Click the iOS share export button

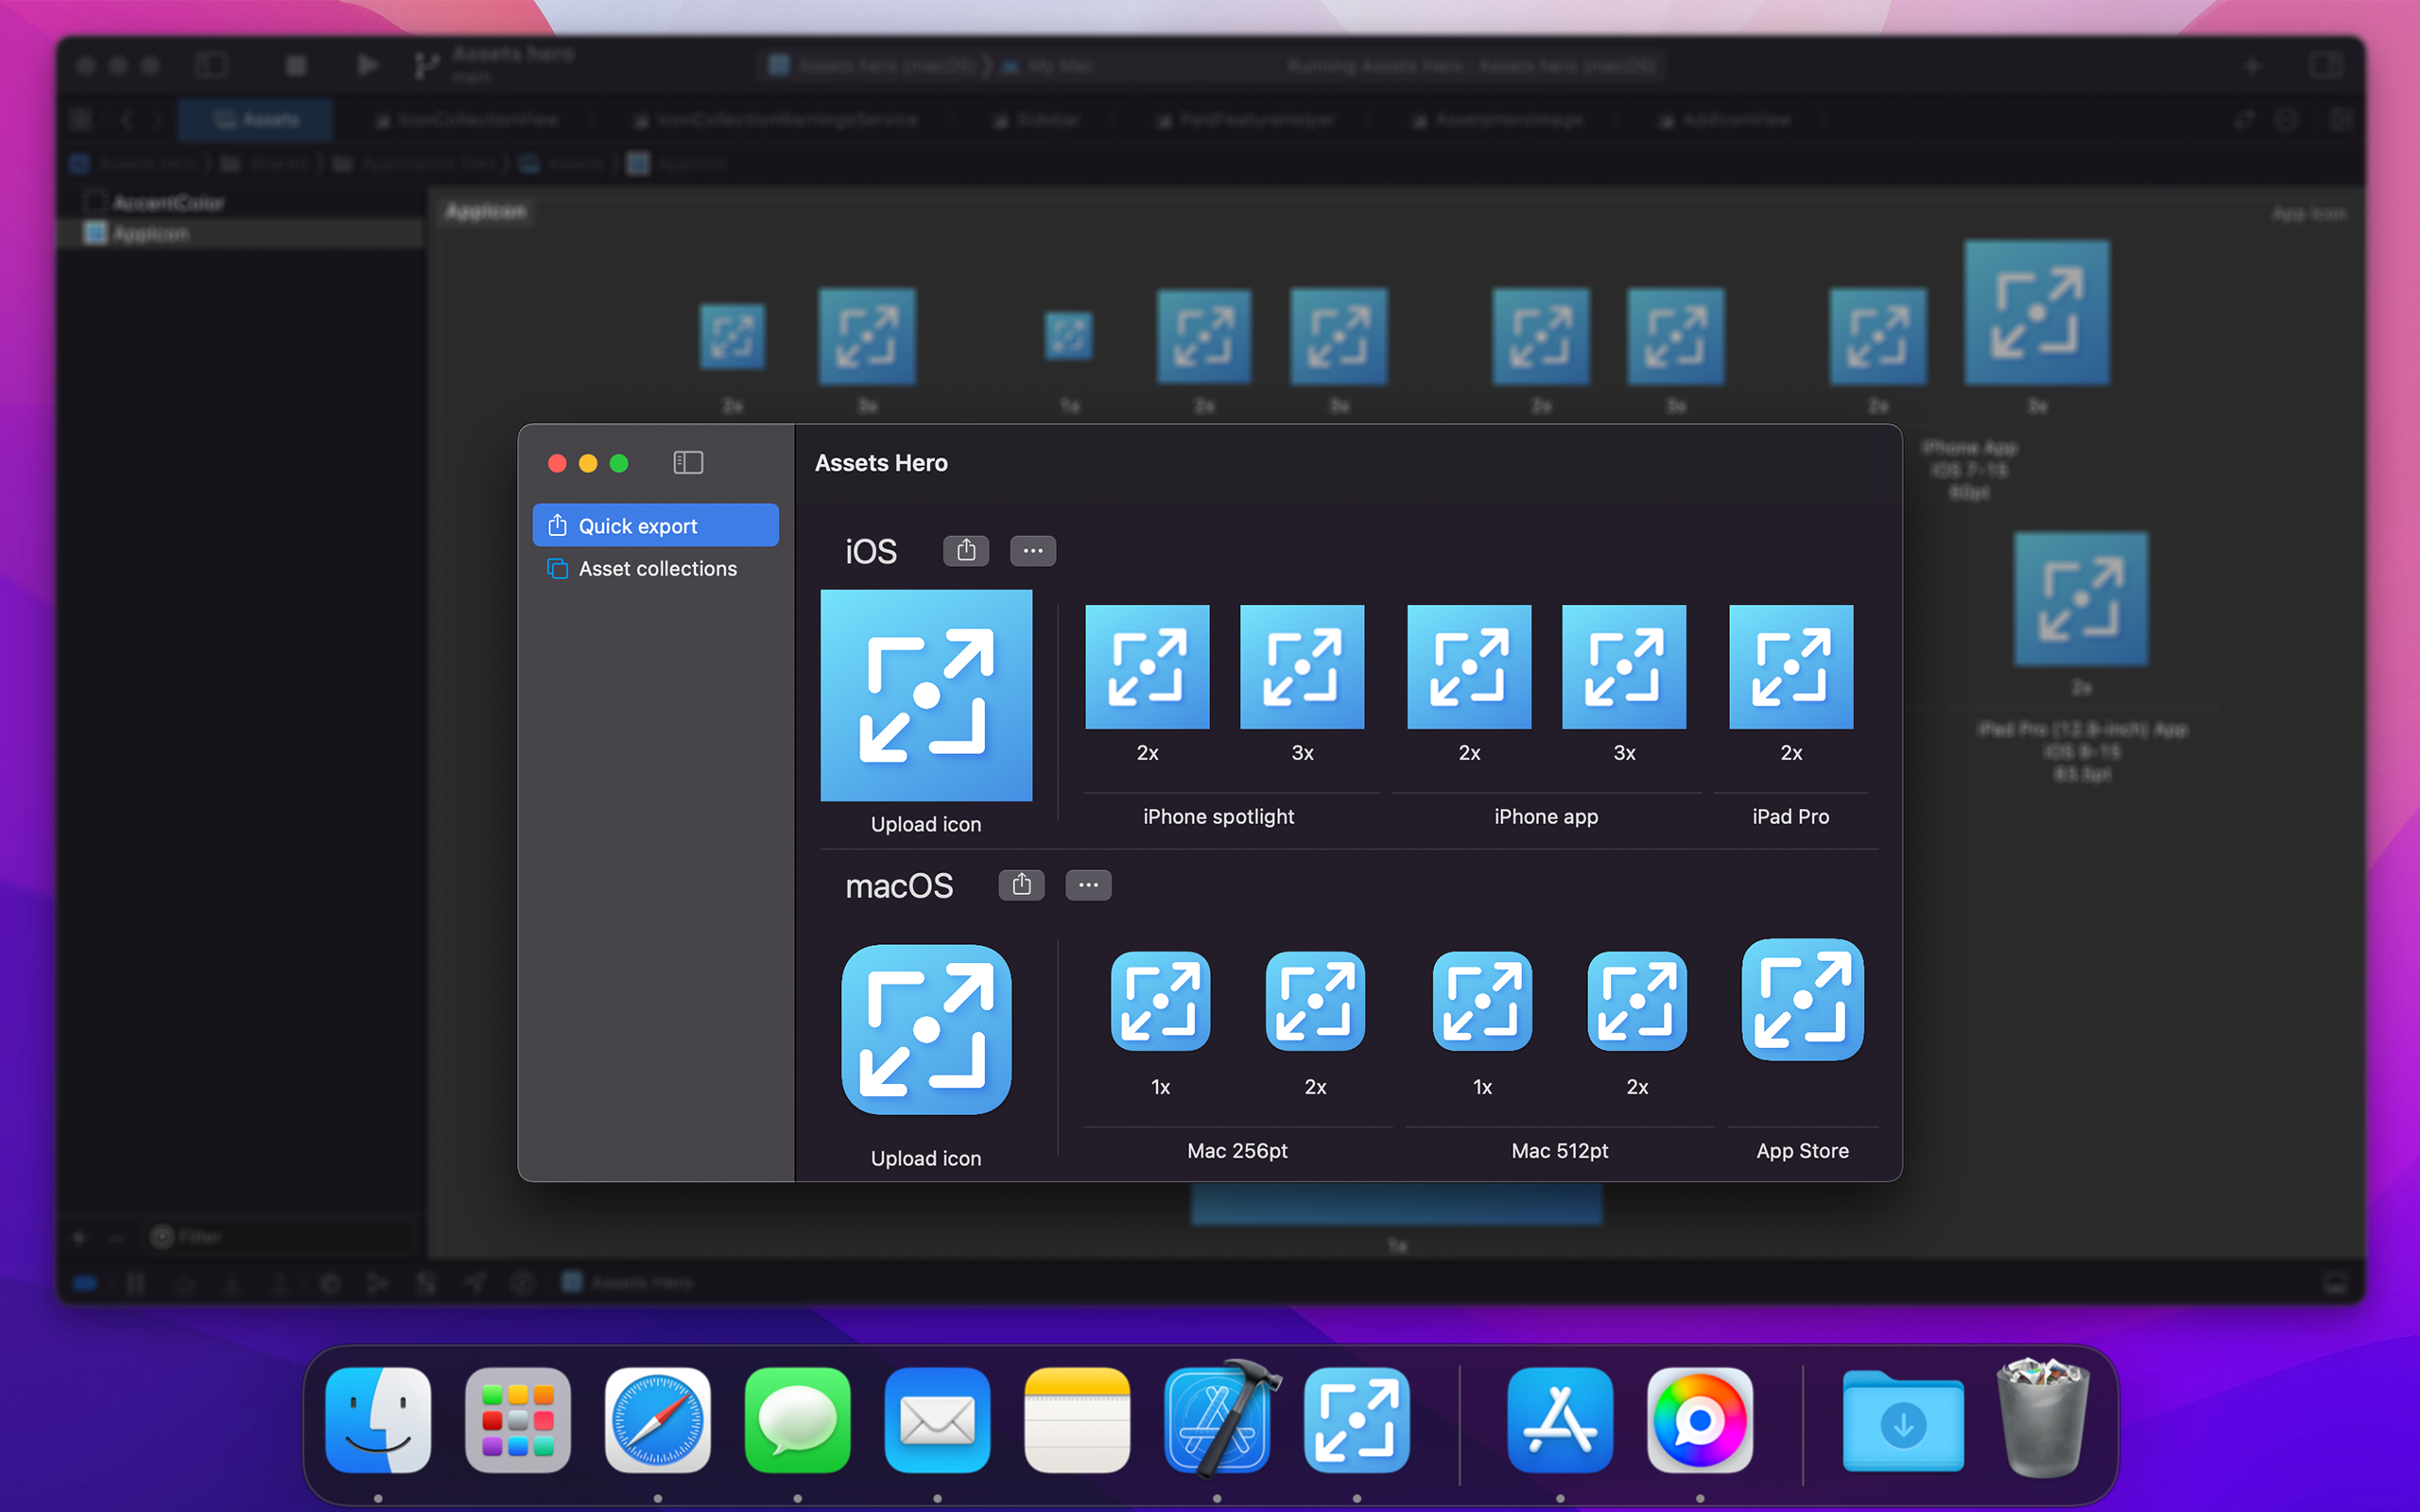[x=965, y=550]
